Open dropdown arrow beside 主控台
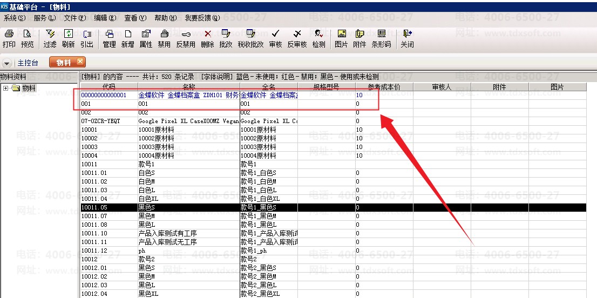 click(8, 63)
